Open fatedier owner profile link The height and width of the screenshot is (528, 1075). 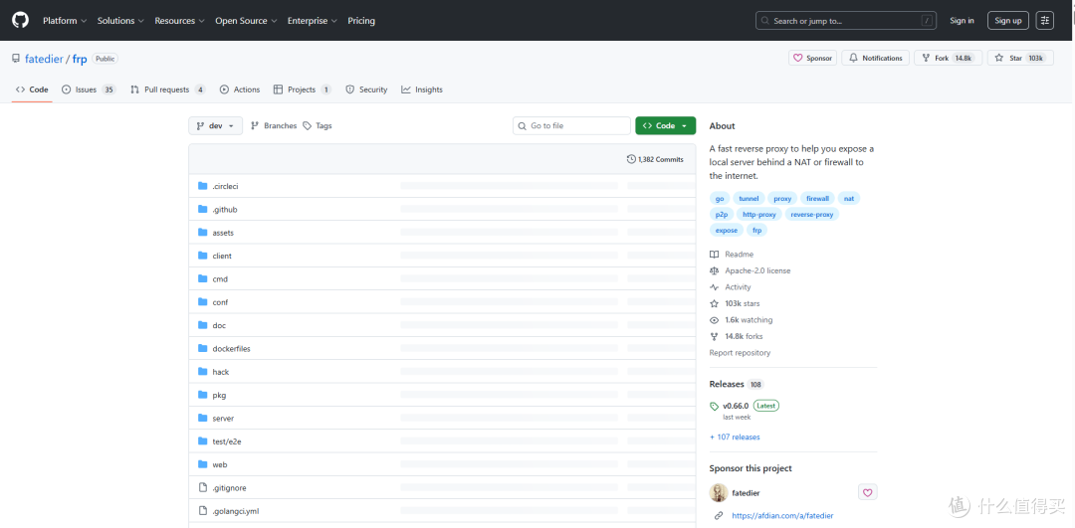tap(44, 59)
